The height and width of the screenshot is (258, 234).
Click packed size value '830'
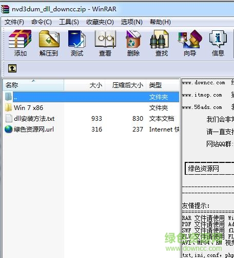pyautogui.click(x=138, y=119)
